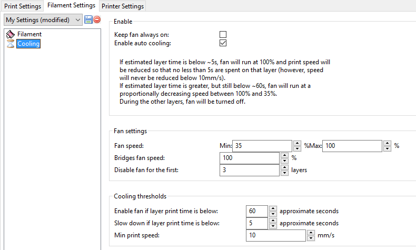Click the Min print speed input field
The image size is (416, 250).
[275, 236]
